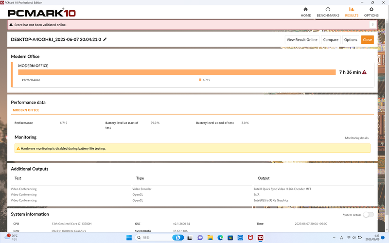Click the PCMark 10 taskbar icon
The image size is (389, 243).
pos(260,238)
